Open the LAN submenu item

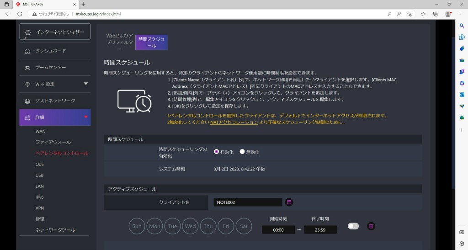click(40, 186)
